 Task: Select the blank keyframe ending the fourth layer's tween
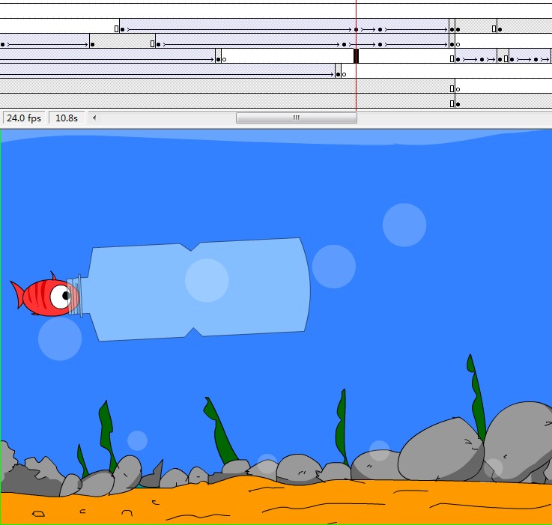click(344, 74)
